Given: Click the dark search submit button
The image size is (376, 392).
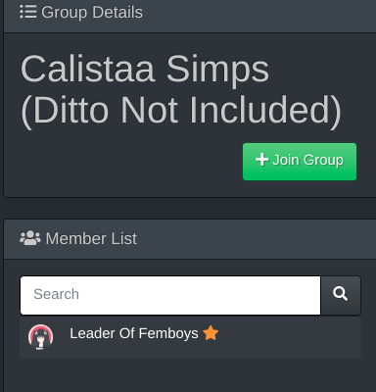Looking at the screenshot, I should click(x=341, y=295).
